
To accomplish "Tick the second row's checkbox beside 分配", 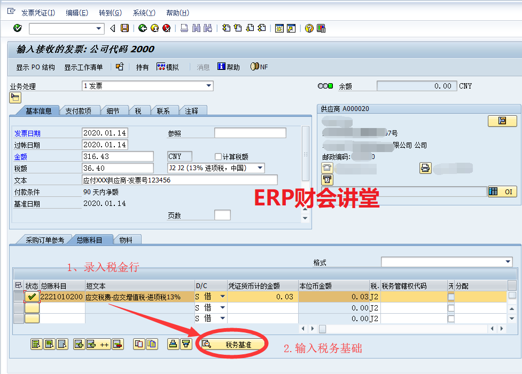I will coord(451,308).
